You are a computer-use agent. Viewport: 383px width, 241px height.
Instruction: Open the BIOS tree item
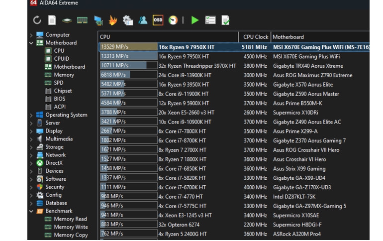click(x=60, y=99)
